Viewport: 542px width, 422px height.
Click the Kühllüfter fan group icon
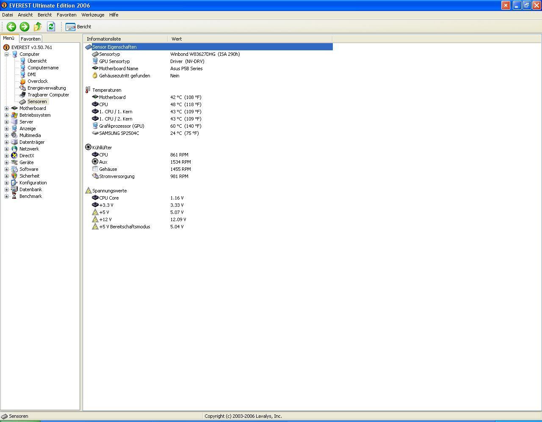tap(88, 148)
